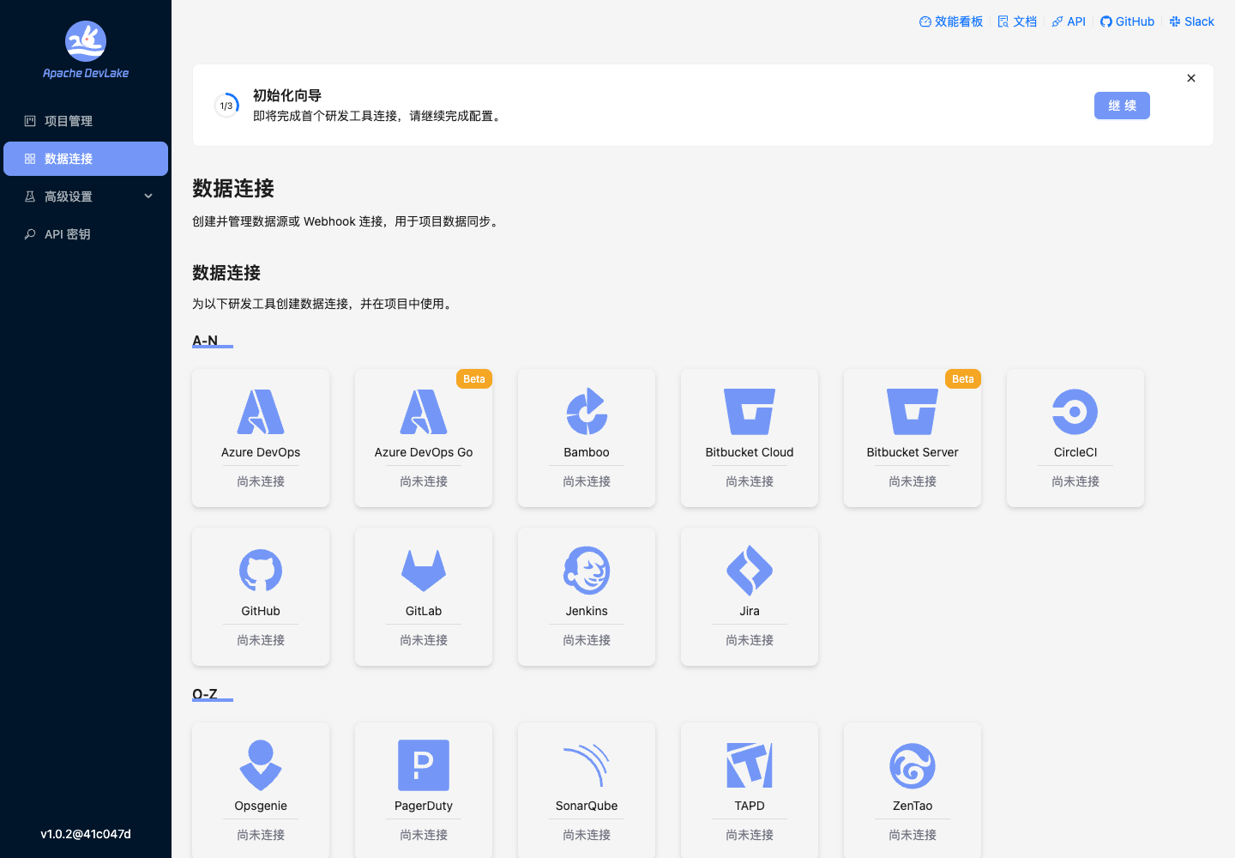Open the GitHub octocat card icon
The image size is (1235, 858).
click(x=261, y=571)
